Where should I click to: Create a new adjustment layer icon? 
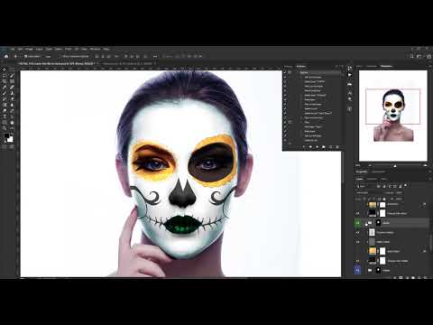(407, 277)
